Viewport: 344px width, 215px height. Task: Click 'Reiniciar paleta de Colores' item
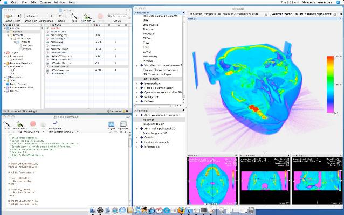point(160,16)
